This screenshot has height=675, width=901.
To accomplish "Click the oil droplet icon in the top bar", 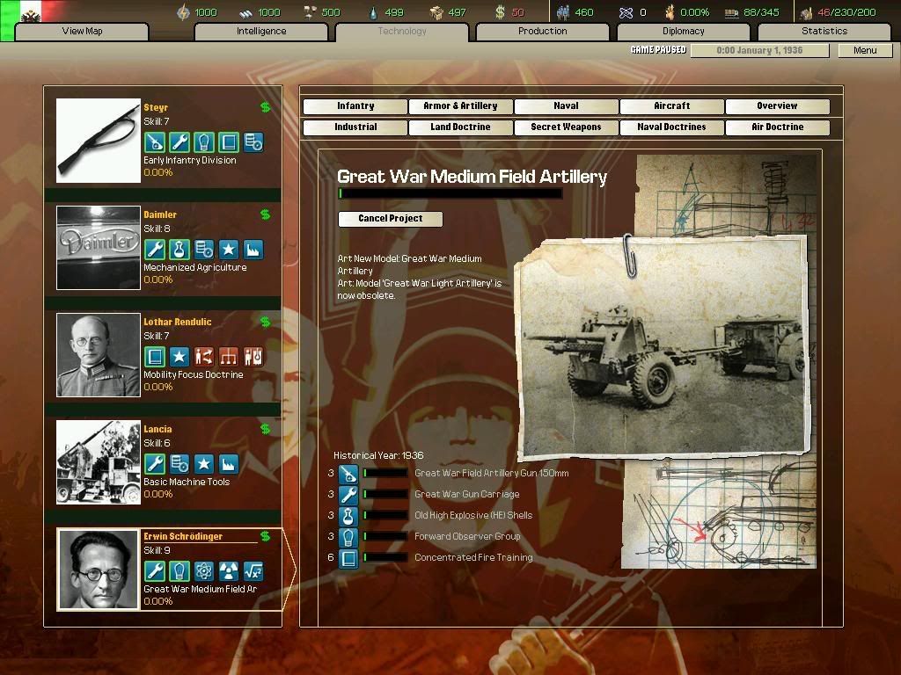I will coord(373,12).
